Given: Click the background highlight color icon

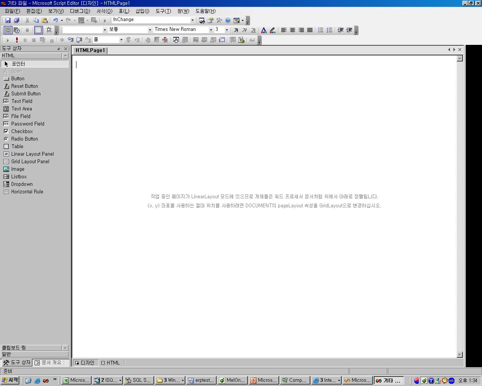Looking at the screenshot, I should (x=272, y=30).
